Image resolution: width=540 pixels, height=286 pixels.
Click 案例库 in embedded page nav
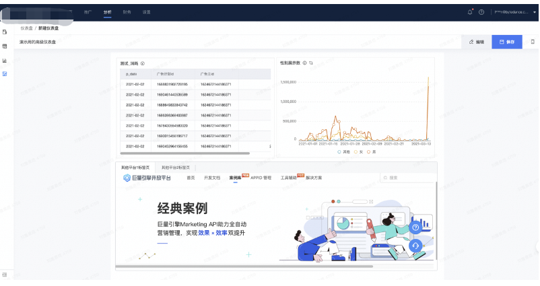pyautogui.click(x=235, y=178)
